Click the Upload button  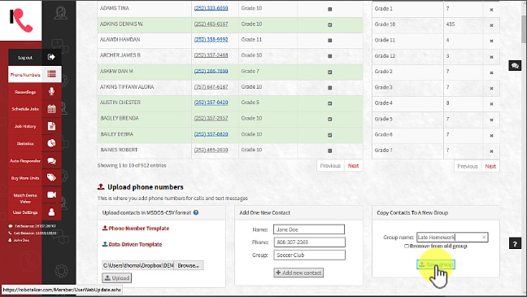[x=117, y=277]
